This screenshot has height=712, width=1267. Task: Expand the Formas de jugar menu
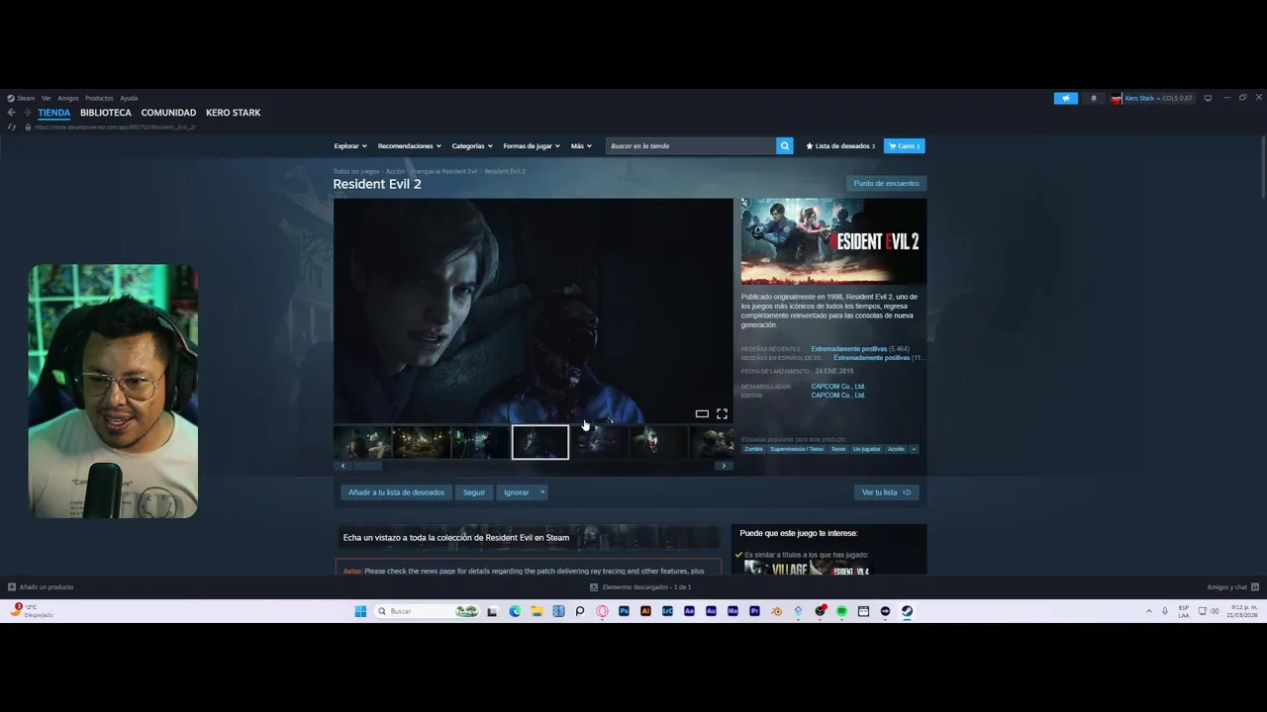click(532, 146)
